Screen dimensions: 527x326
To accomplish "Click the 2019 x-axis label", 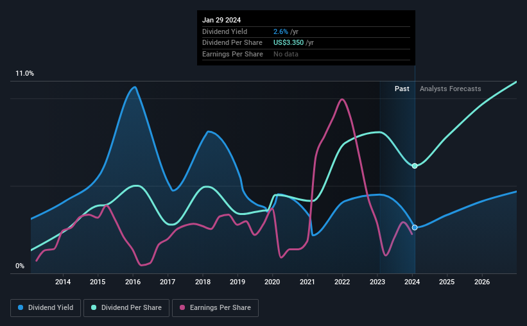I will pos(238,282).
